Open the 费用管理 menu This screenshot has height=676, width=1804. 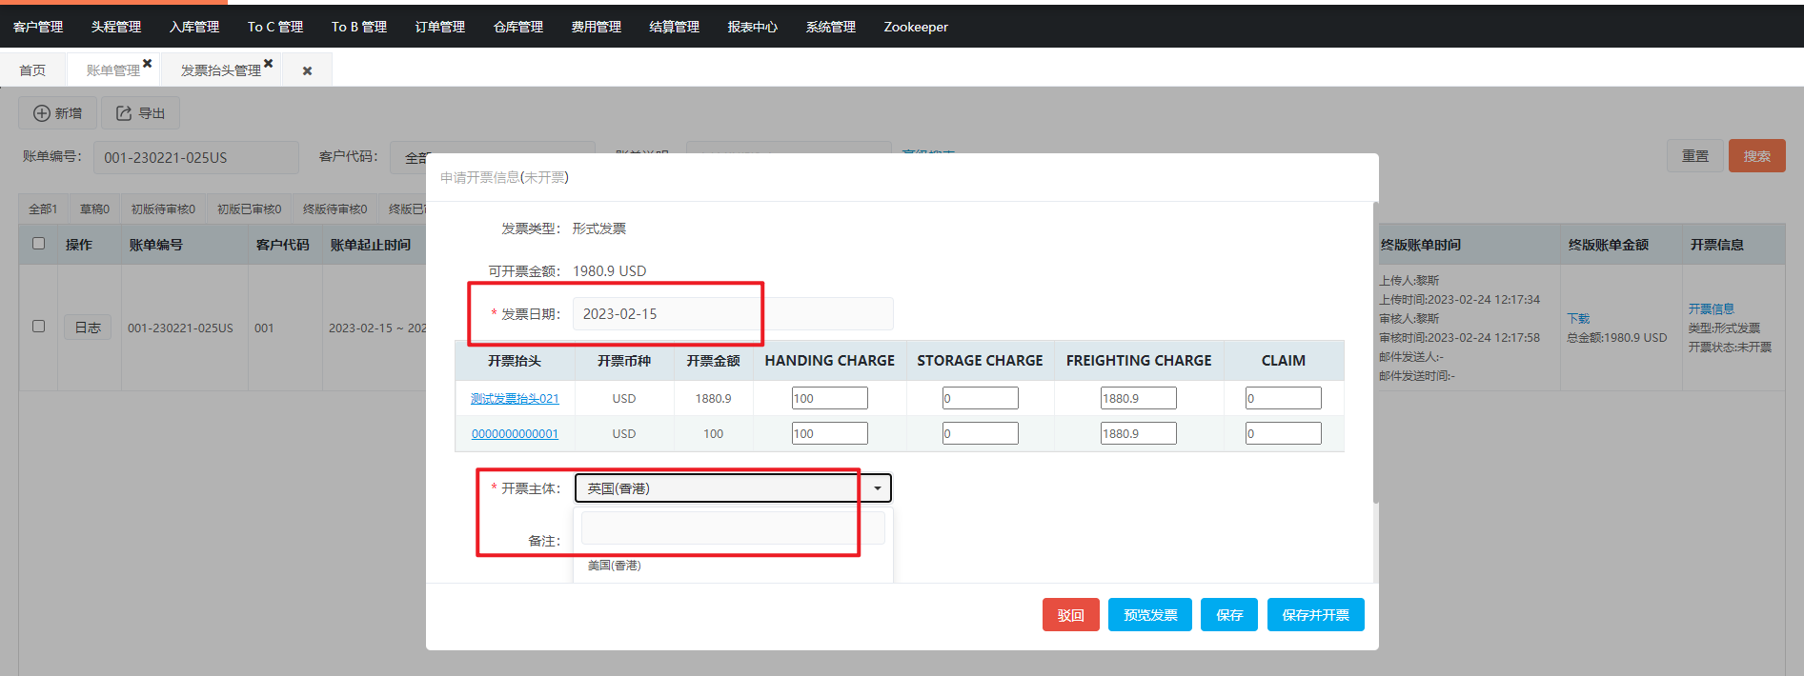[597, 27]
